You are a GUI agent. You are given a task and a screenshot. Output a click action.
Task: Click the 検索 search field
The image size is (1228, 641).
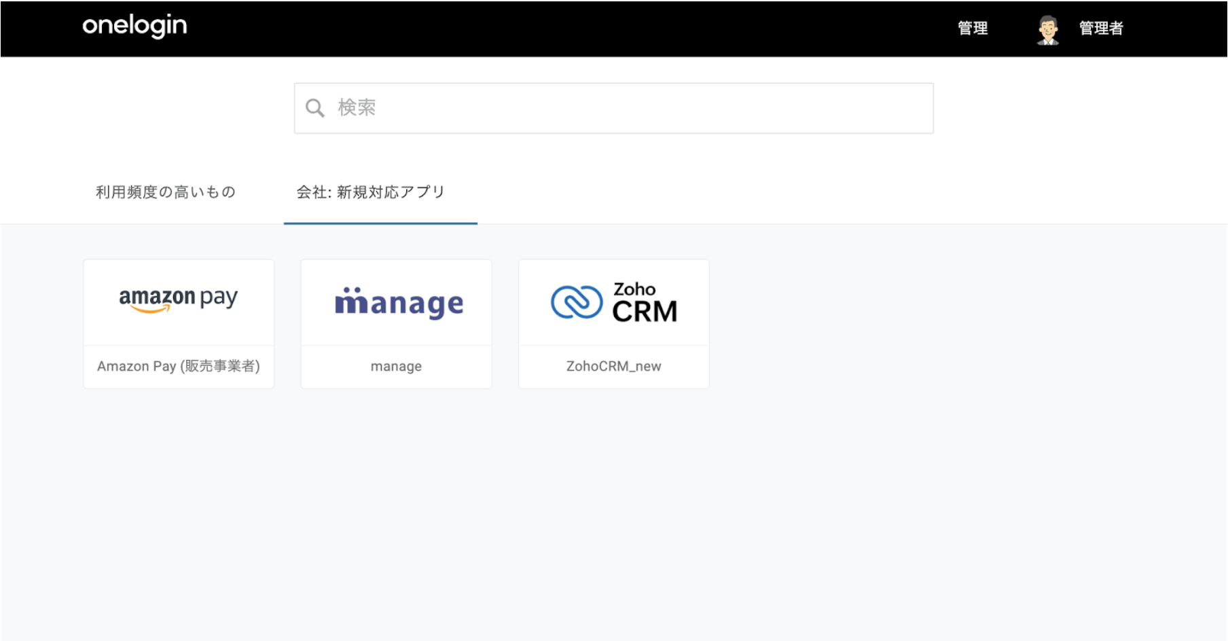613,108
